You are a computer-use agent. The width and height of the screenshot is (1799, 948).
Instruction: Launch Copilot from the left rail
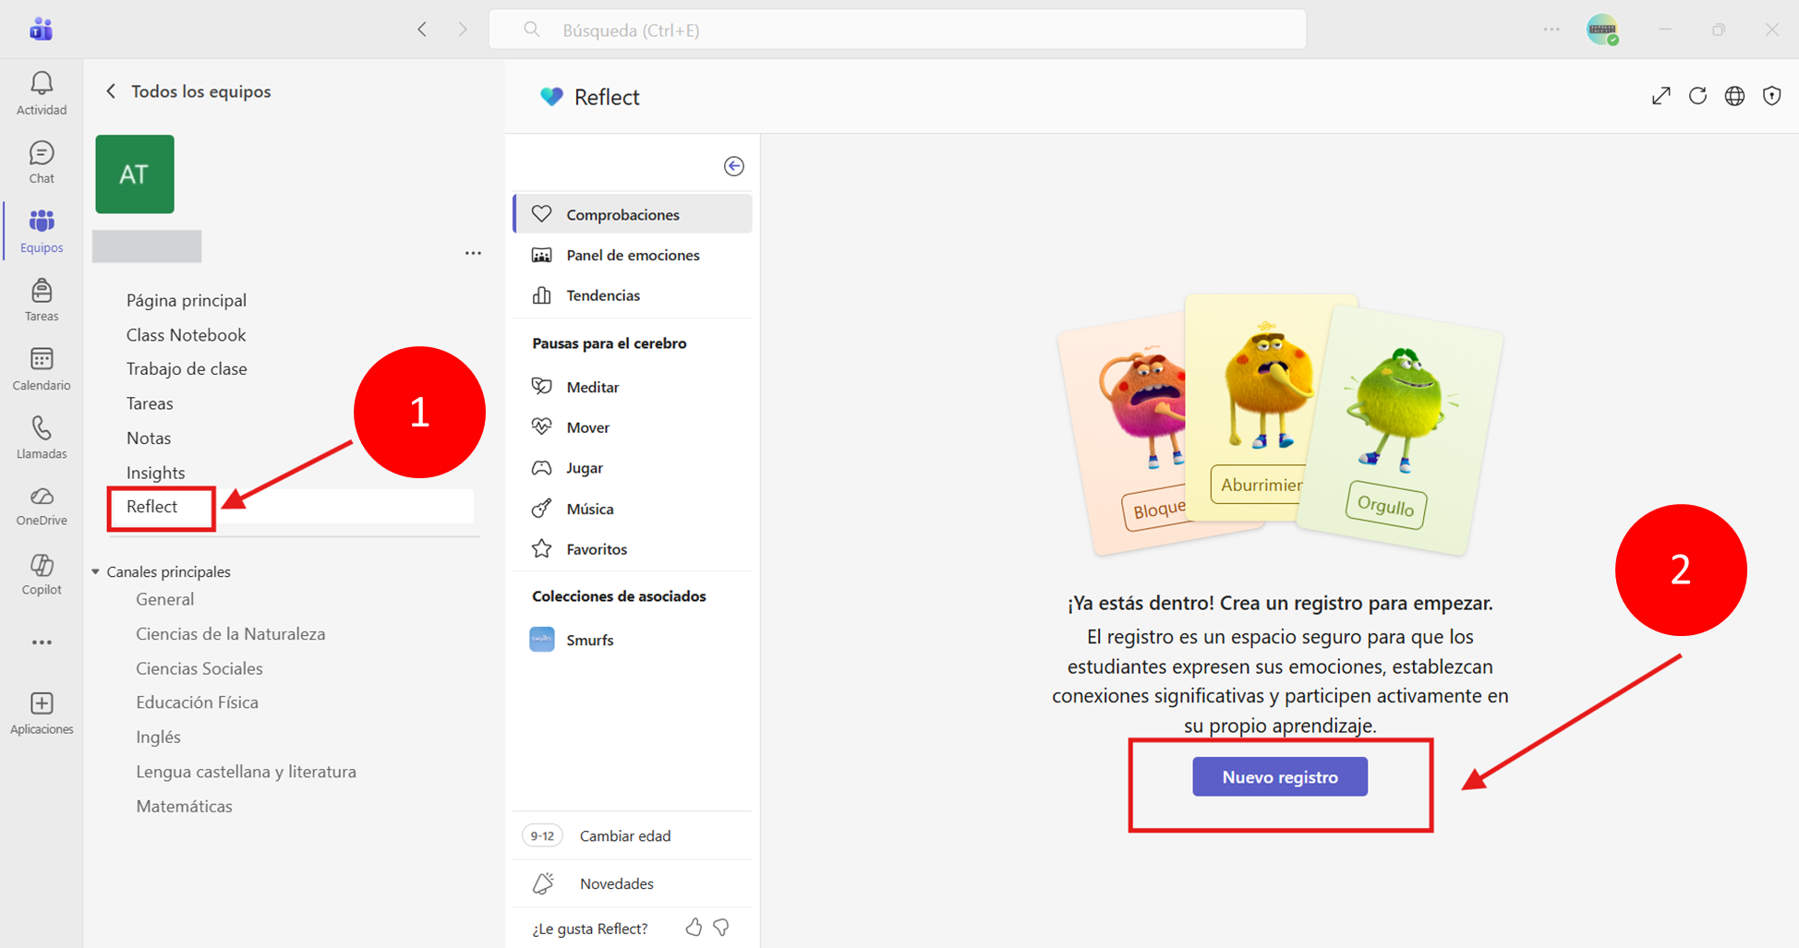(42, 574)
